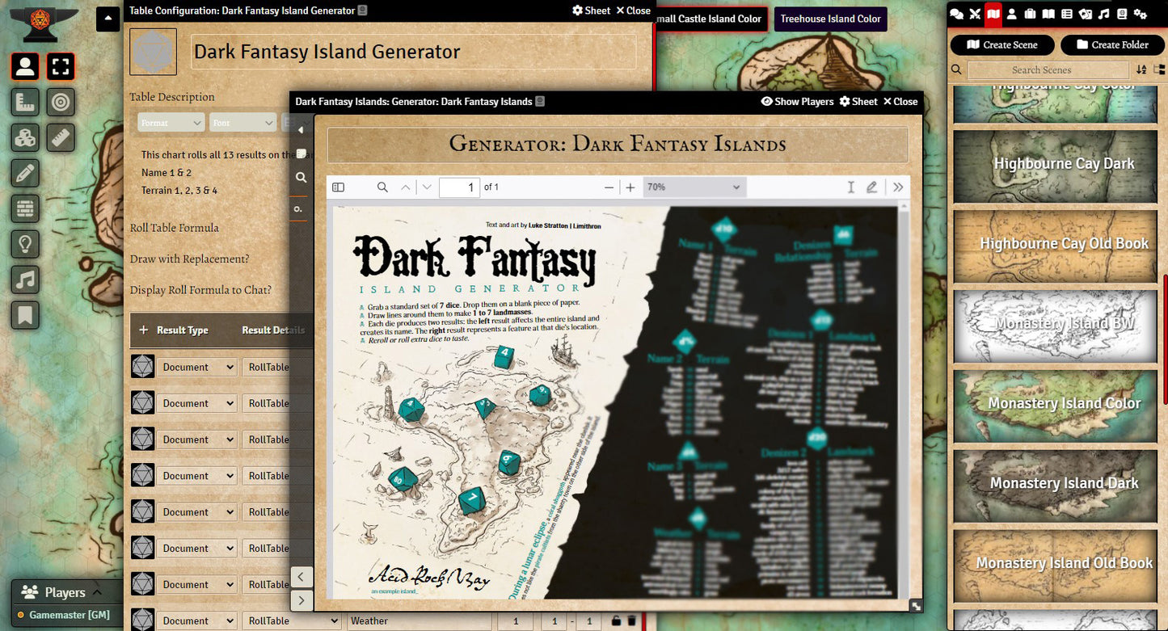
Task: Select the Lighting Controls lightbulb icon
Action: tap(25, 243)
